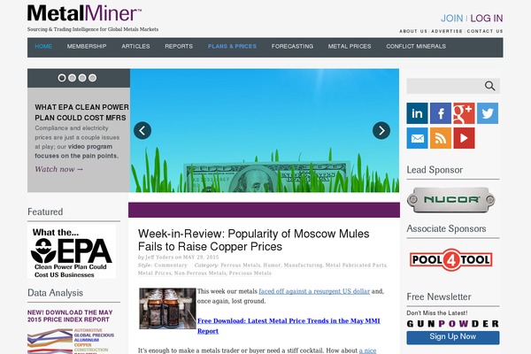Open the Ferrous Metals category link

(x=241, y=265)
